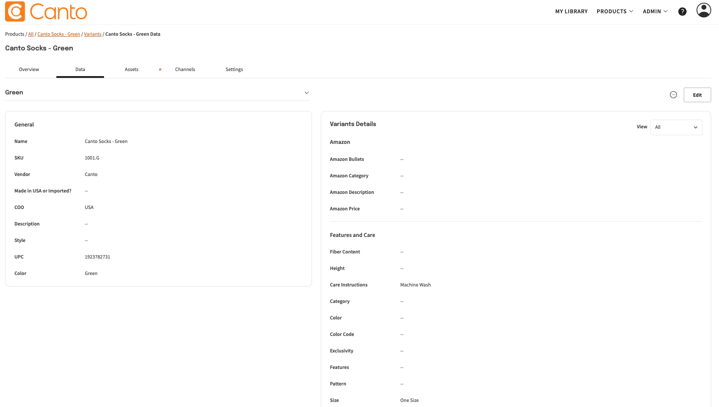Click the Products breadcrumb text

coord(15,34)
